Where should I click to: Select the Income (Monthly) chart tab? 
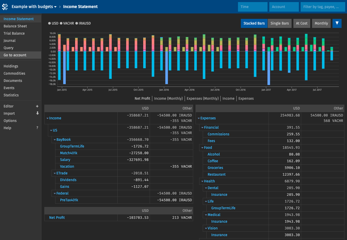tap(168, 98)
